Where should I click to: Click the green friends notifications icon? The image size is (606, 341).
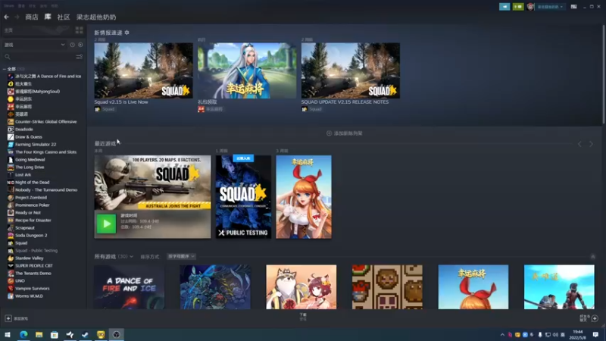pyautogui.click(x=518, y=7)
